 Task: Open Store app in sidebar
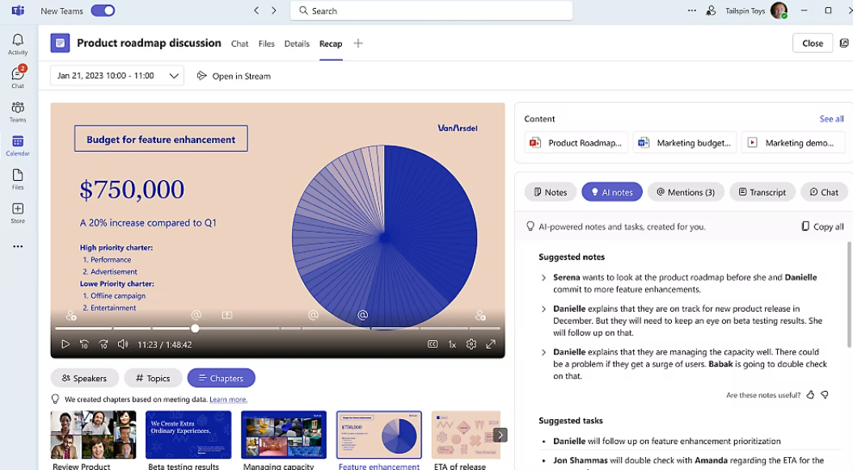17,213
